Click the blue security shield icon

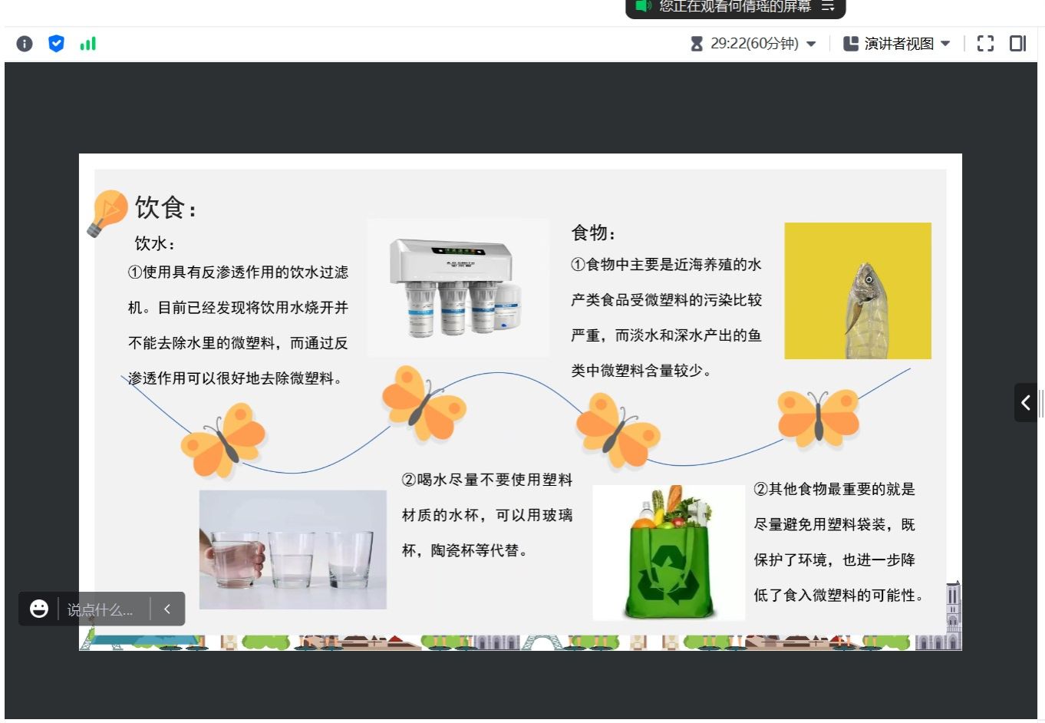pos(56,44)
